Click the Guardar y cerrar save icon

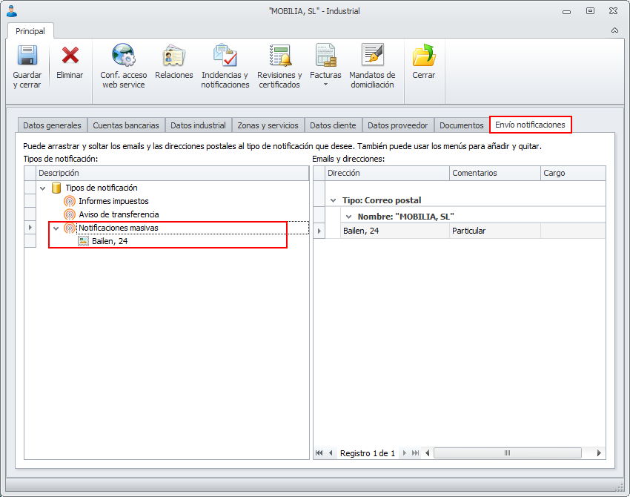coord(27,55)
